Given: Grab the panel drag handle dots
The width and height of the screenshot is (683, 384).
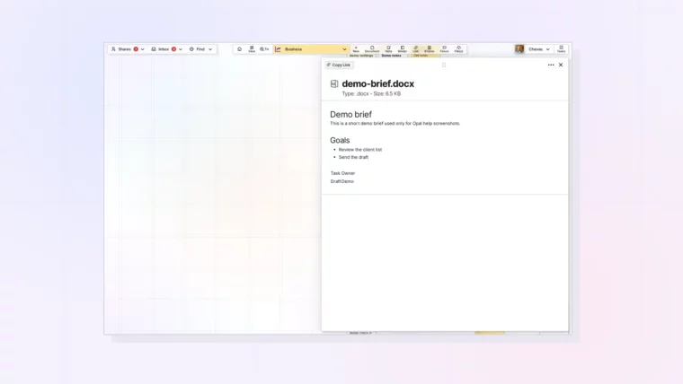Looking at the screenshot, I should tap(444, 65).
